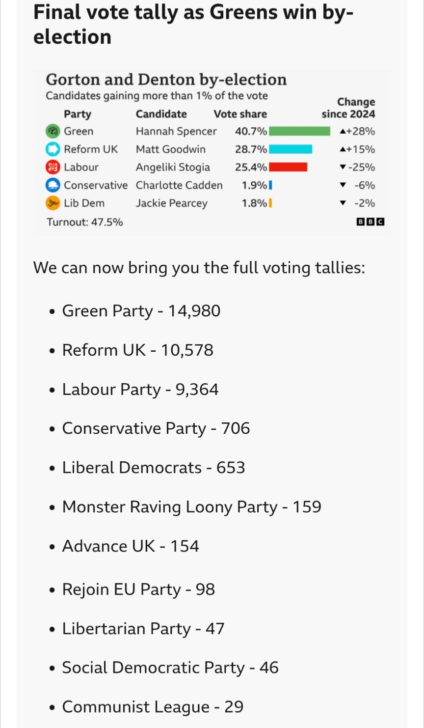Image resolution: width=424 pixels, height=728 pixels.
Task: Click the 'Change since 2024' column header
Action: (x=348, y=108)
